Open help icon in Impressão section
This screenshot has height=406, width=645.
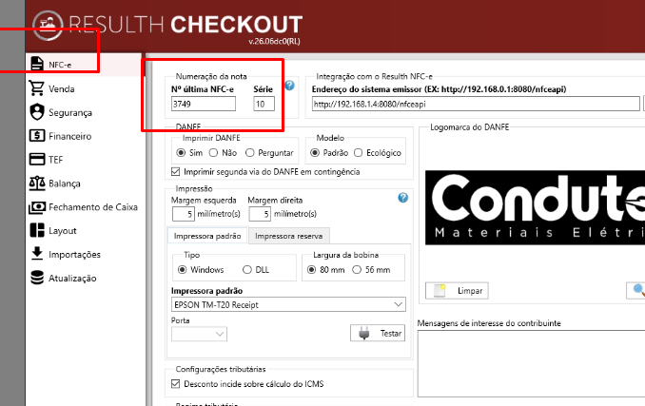point(403,198)
